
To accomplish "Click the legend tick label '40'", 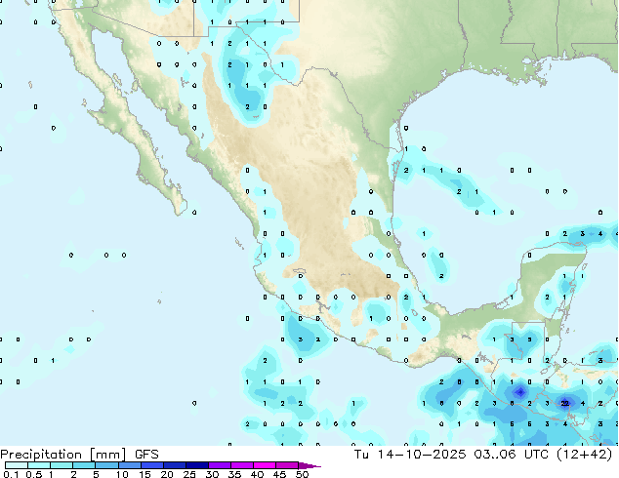I will point(257,474).
